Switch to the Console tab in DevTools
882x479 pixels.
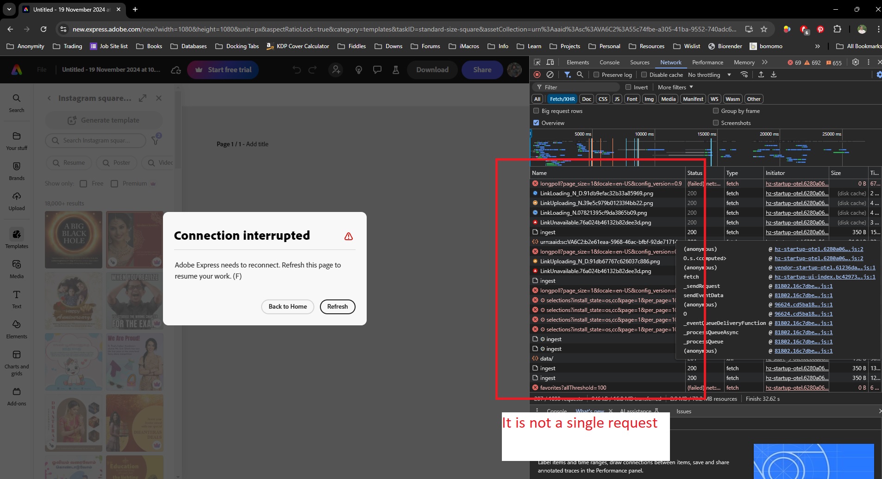[x=609, y=62]
